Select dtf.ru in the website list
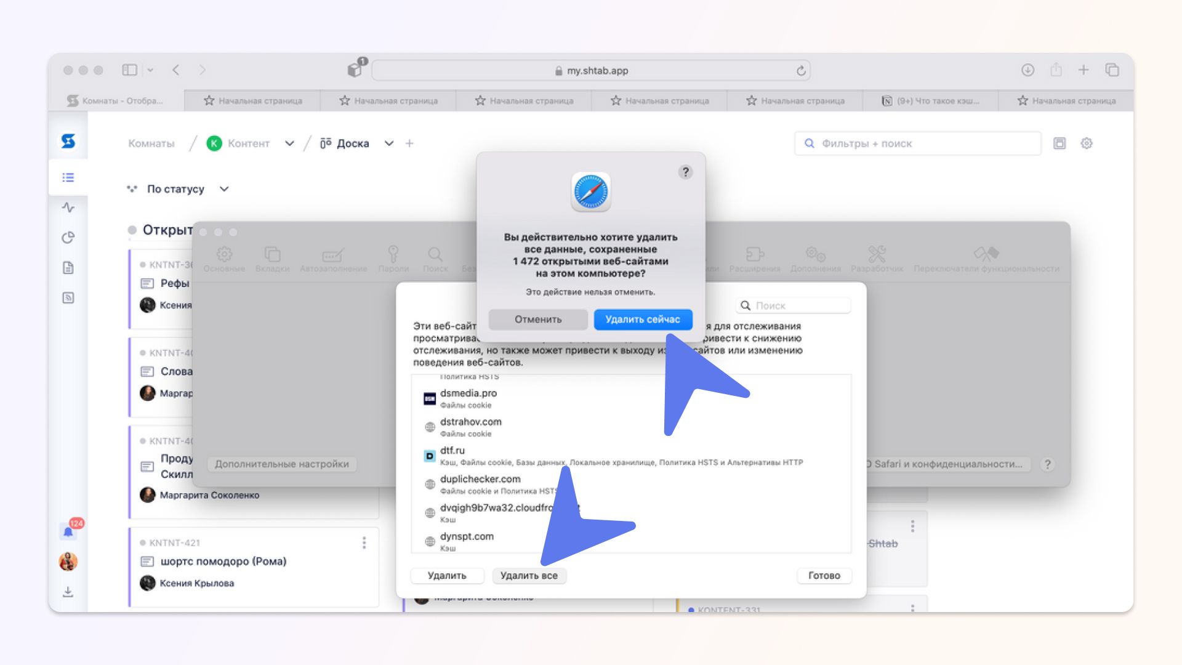 pos(631,456)
